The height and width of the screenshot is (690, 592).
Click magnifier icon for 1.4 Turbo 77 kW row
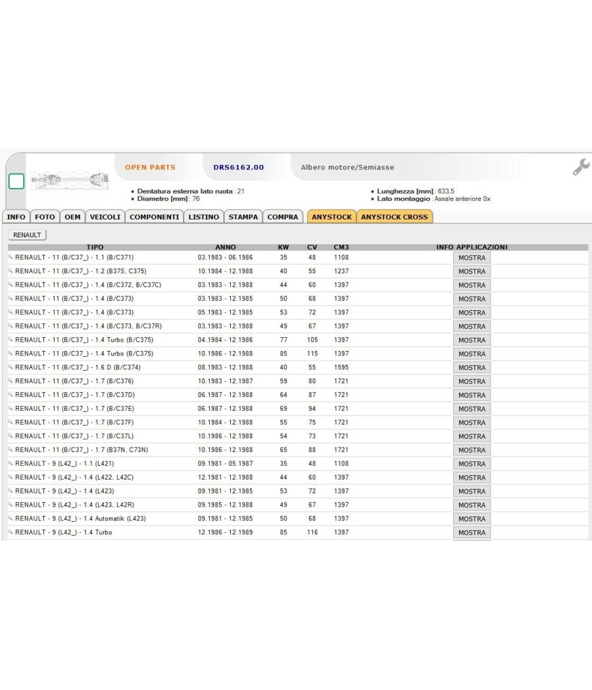(x=10, y=339)
